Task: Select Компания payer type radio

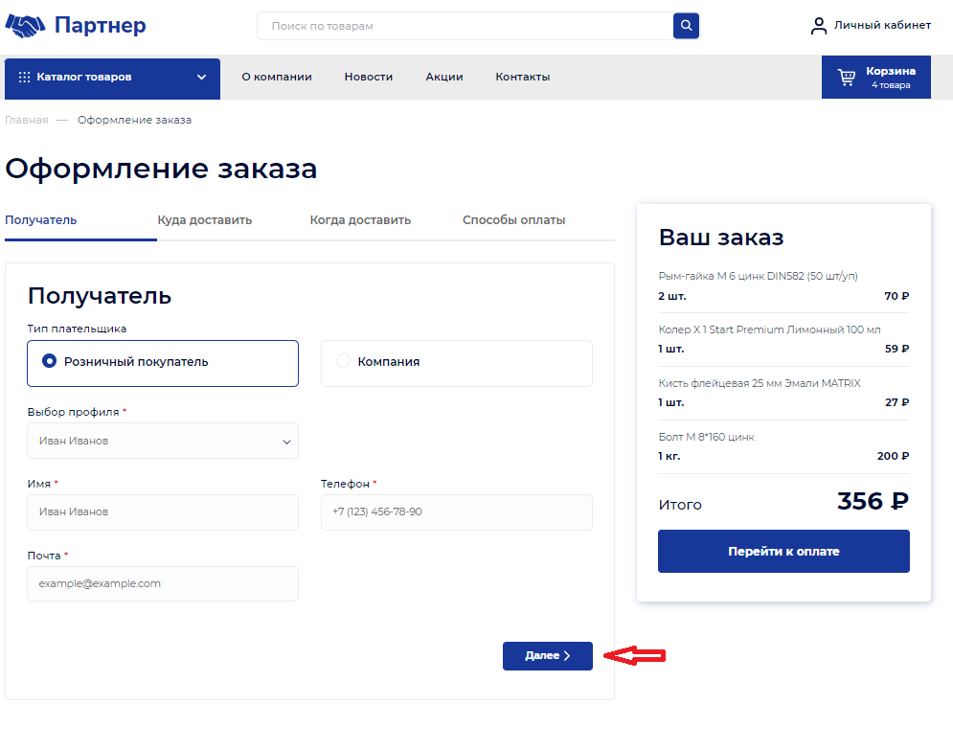Action: click(344, 362)
